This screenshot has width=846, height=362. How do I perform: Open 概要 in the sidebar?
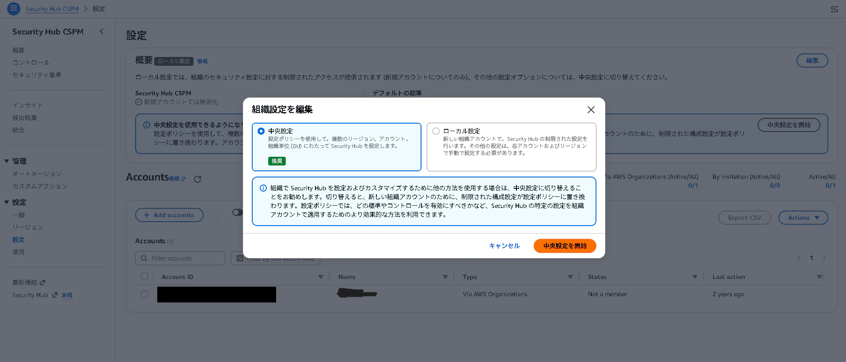pyautogui.click(x=19, y=50)
